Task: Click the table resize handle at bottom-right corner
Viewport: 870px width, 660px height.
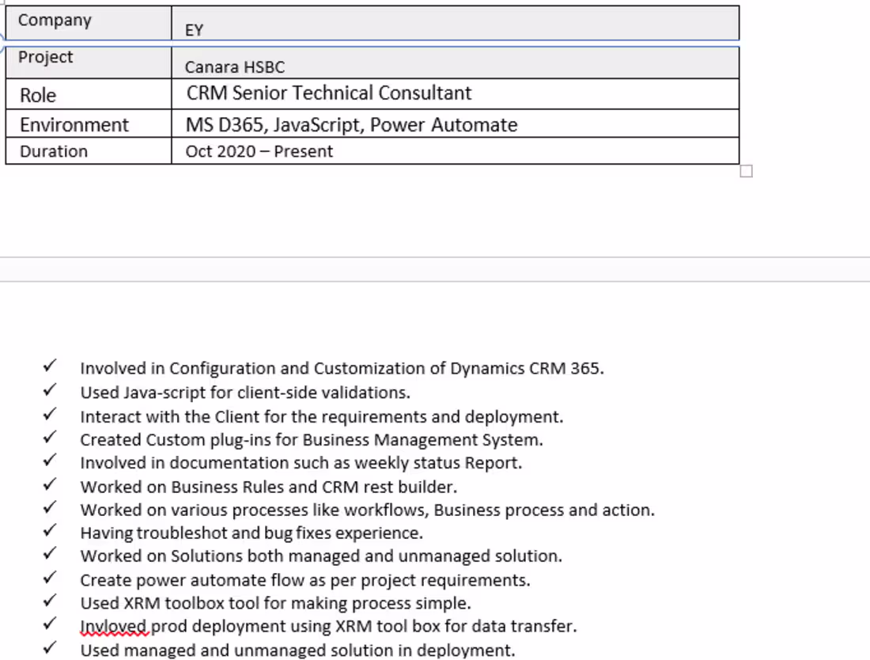Action: (x=747, y=172)
